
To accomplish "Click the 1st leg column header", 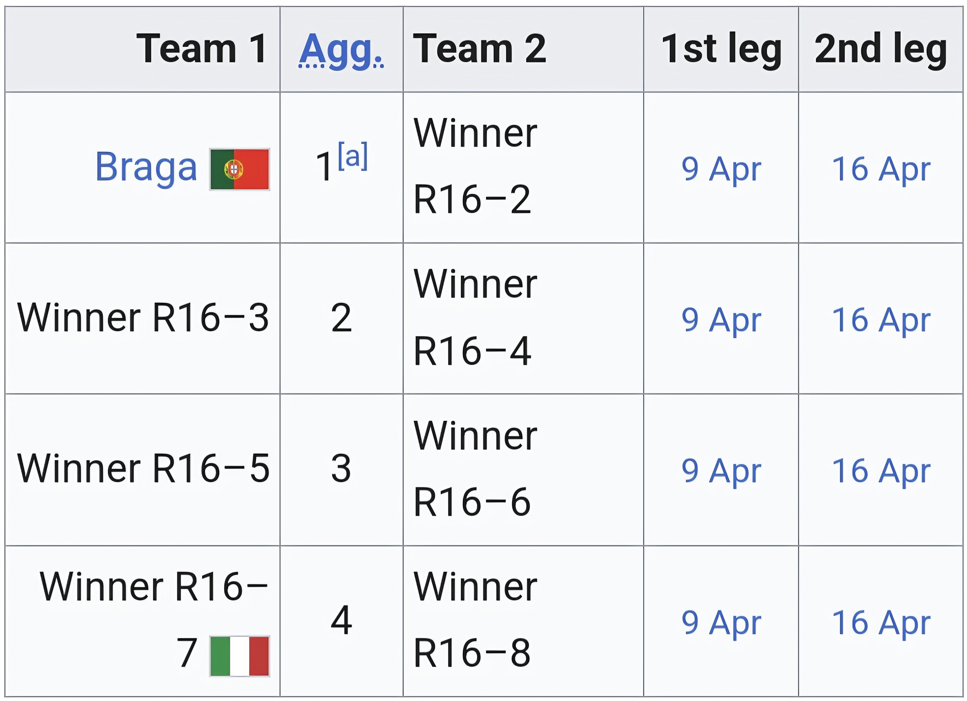I will (721, 49).
